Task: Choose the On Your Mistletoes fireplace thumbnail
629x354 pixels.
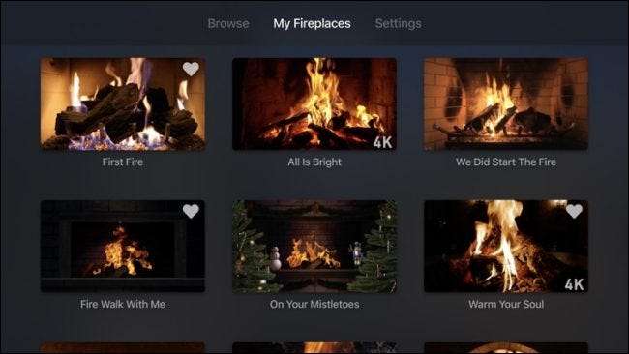Action: (314, 247)
